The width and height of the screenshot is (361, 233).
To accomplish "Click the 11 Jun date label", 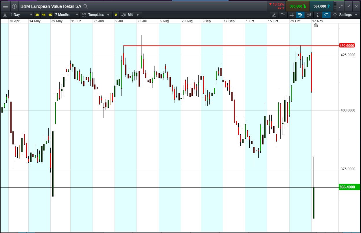I will pos(76,21).
